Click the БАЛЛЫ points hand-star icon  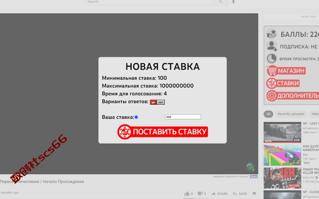tap(272, 34)
